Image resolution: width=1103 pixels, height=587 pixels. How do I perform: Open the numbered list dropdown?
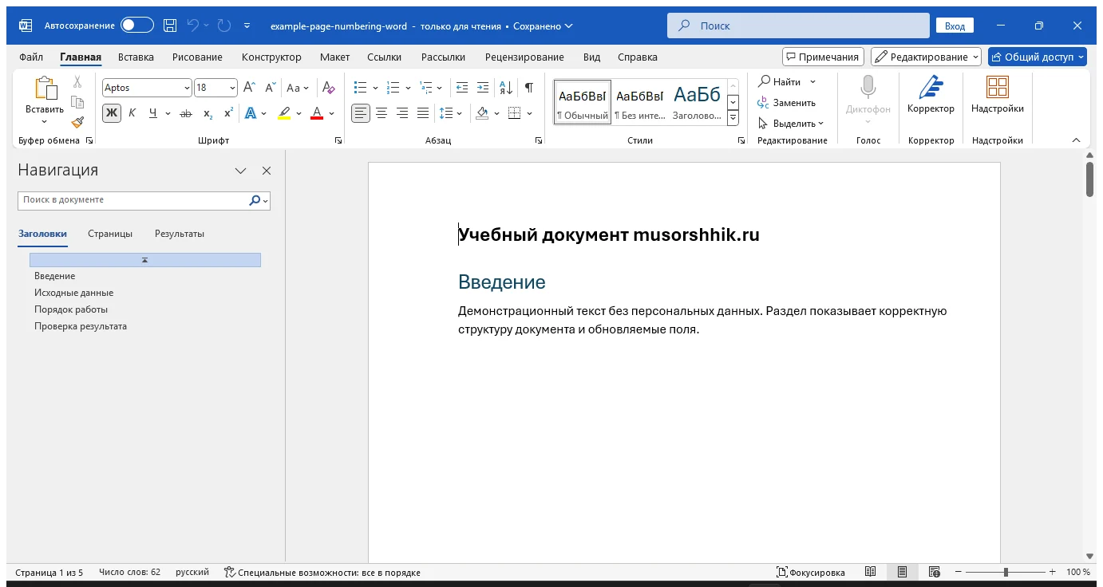408,88
